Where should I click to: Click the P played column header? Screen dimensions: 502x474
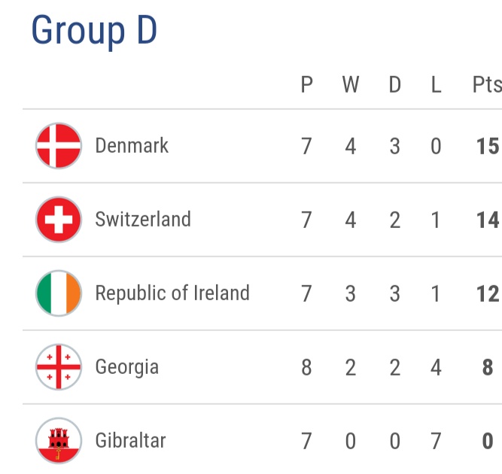[x=307, y=85]
